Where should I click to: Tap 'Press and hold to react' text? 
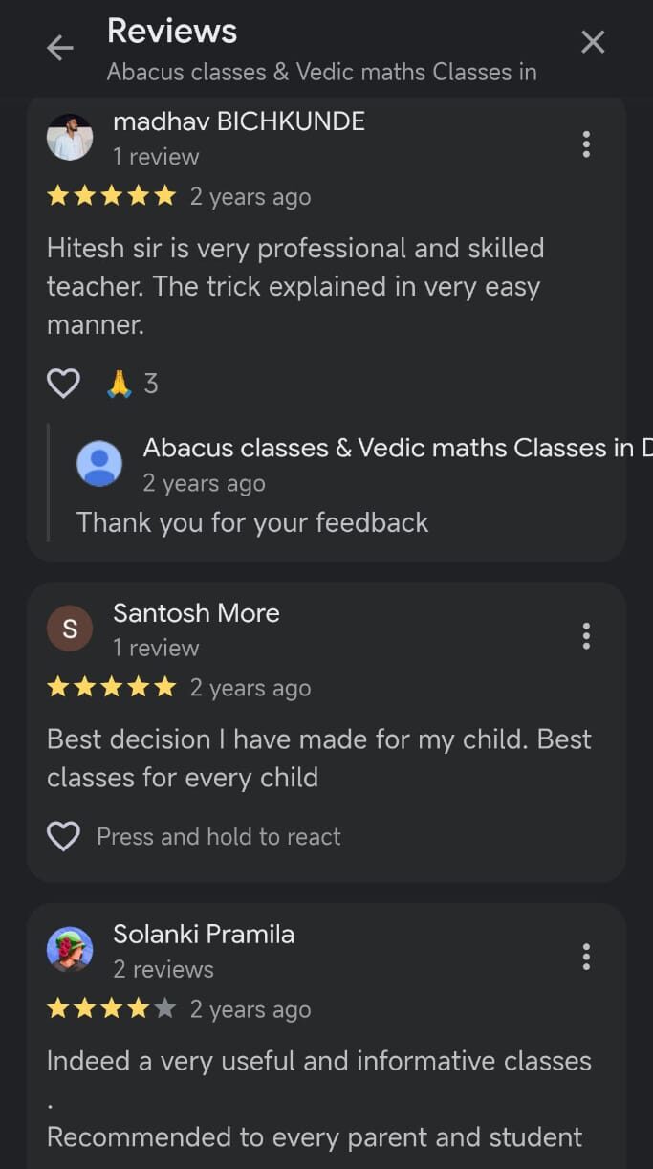pos(219,837)
